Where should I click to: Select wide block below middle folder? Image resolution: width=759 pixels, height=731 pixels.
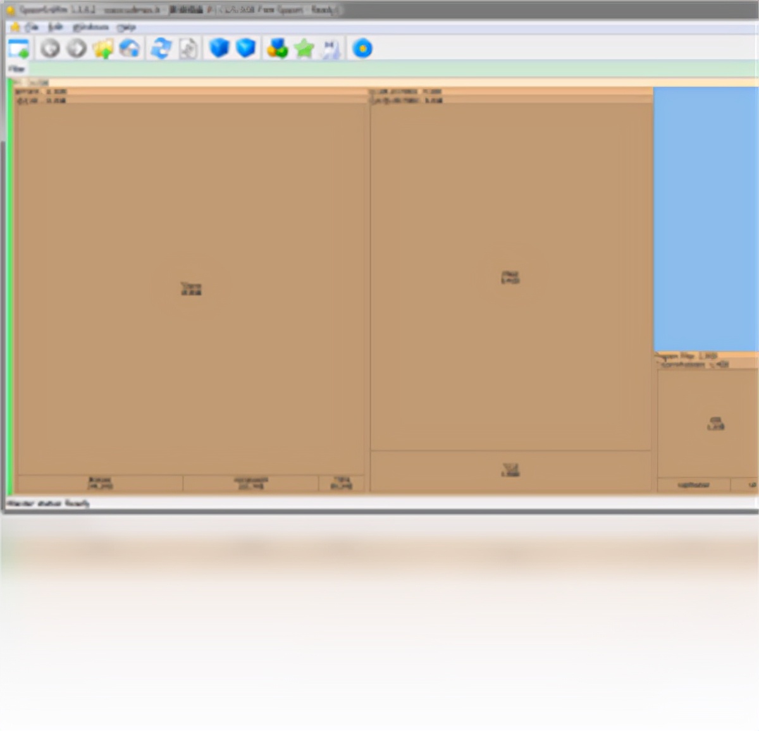[x=510, y=470]
